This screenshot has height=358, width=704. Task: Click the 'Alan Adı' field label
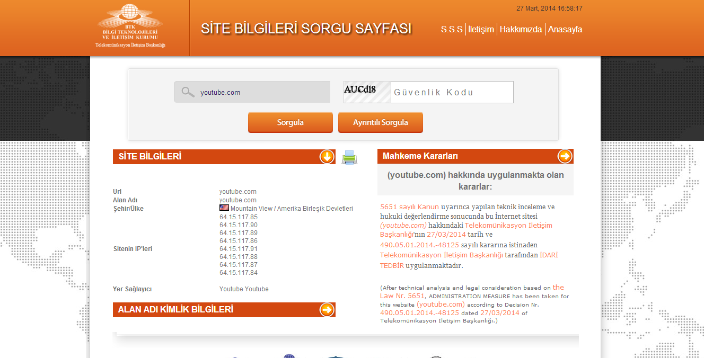(125, 200)
